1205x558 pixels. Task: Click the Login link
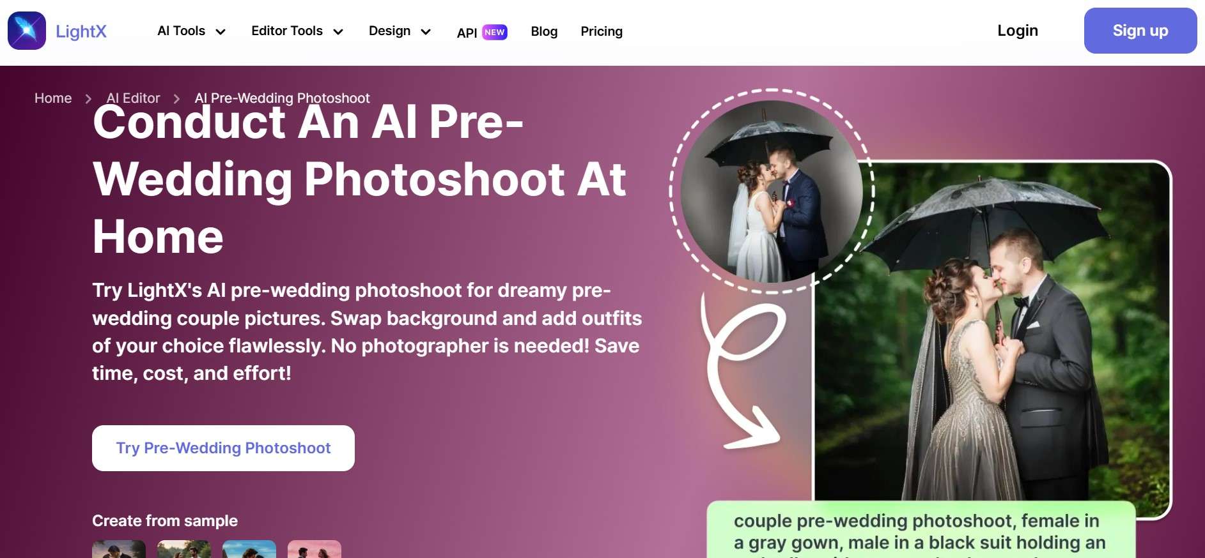coord(1018,31)
